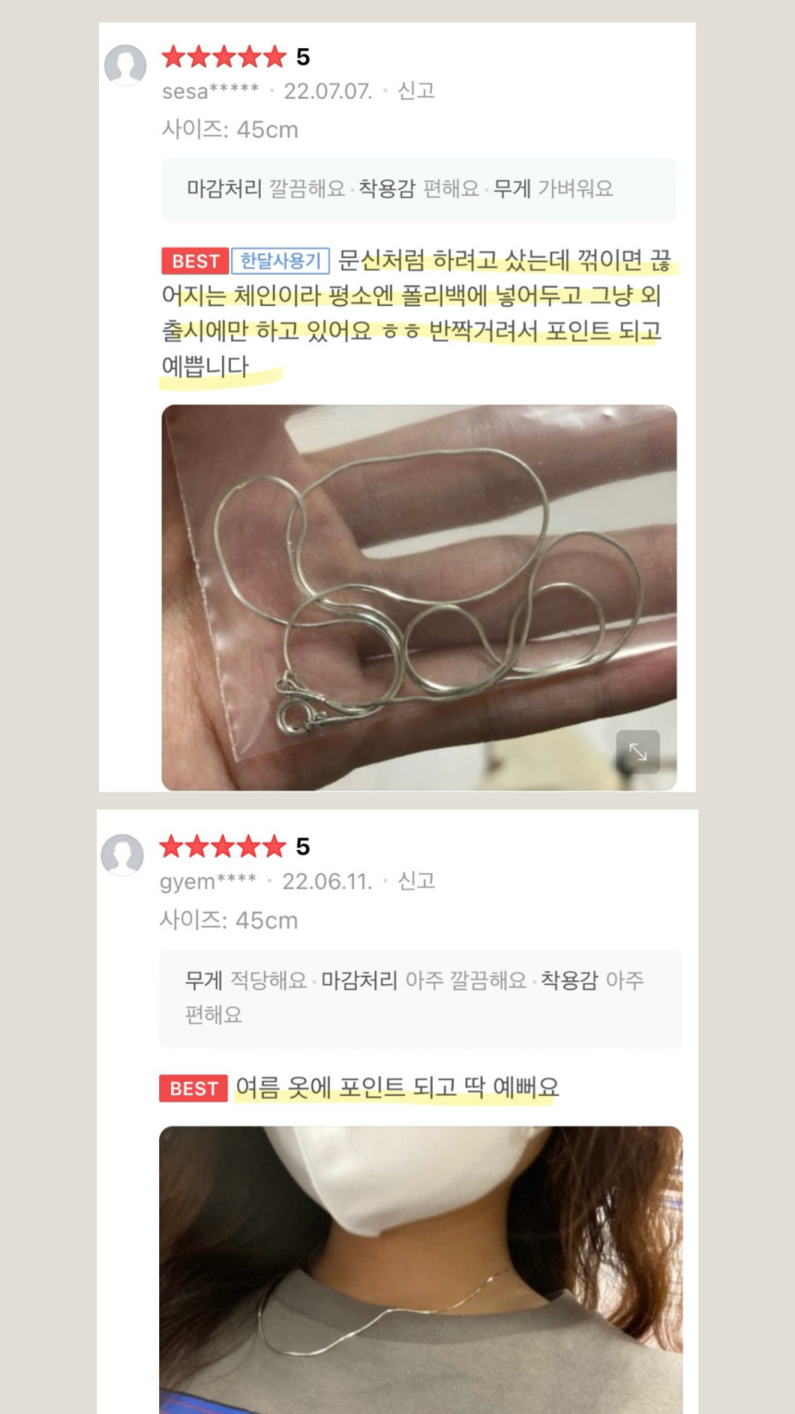Click the 한달사용기 badge
The height and width of the screenshot is (1414, 795).
280,262
